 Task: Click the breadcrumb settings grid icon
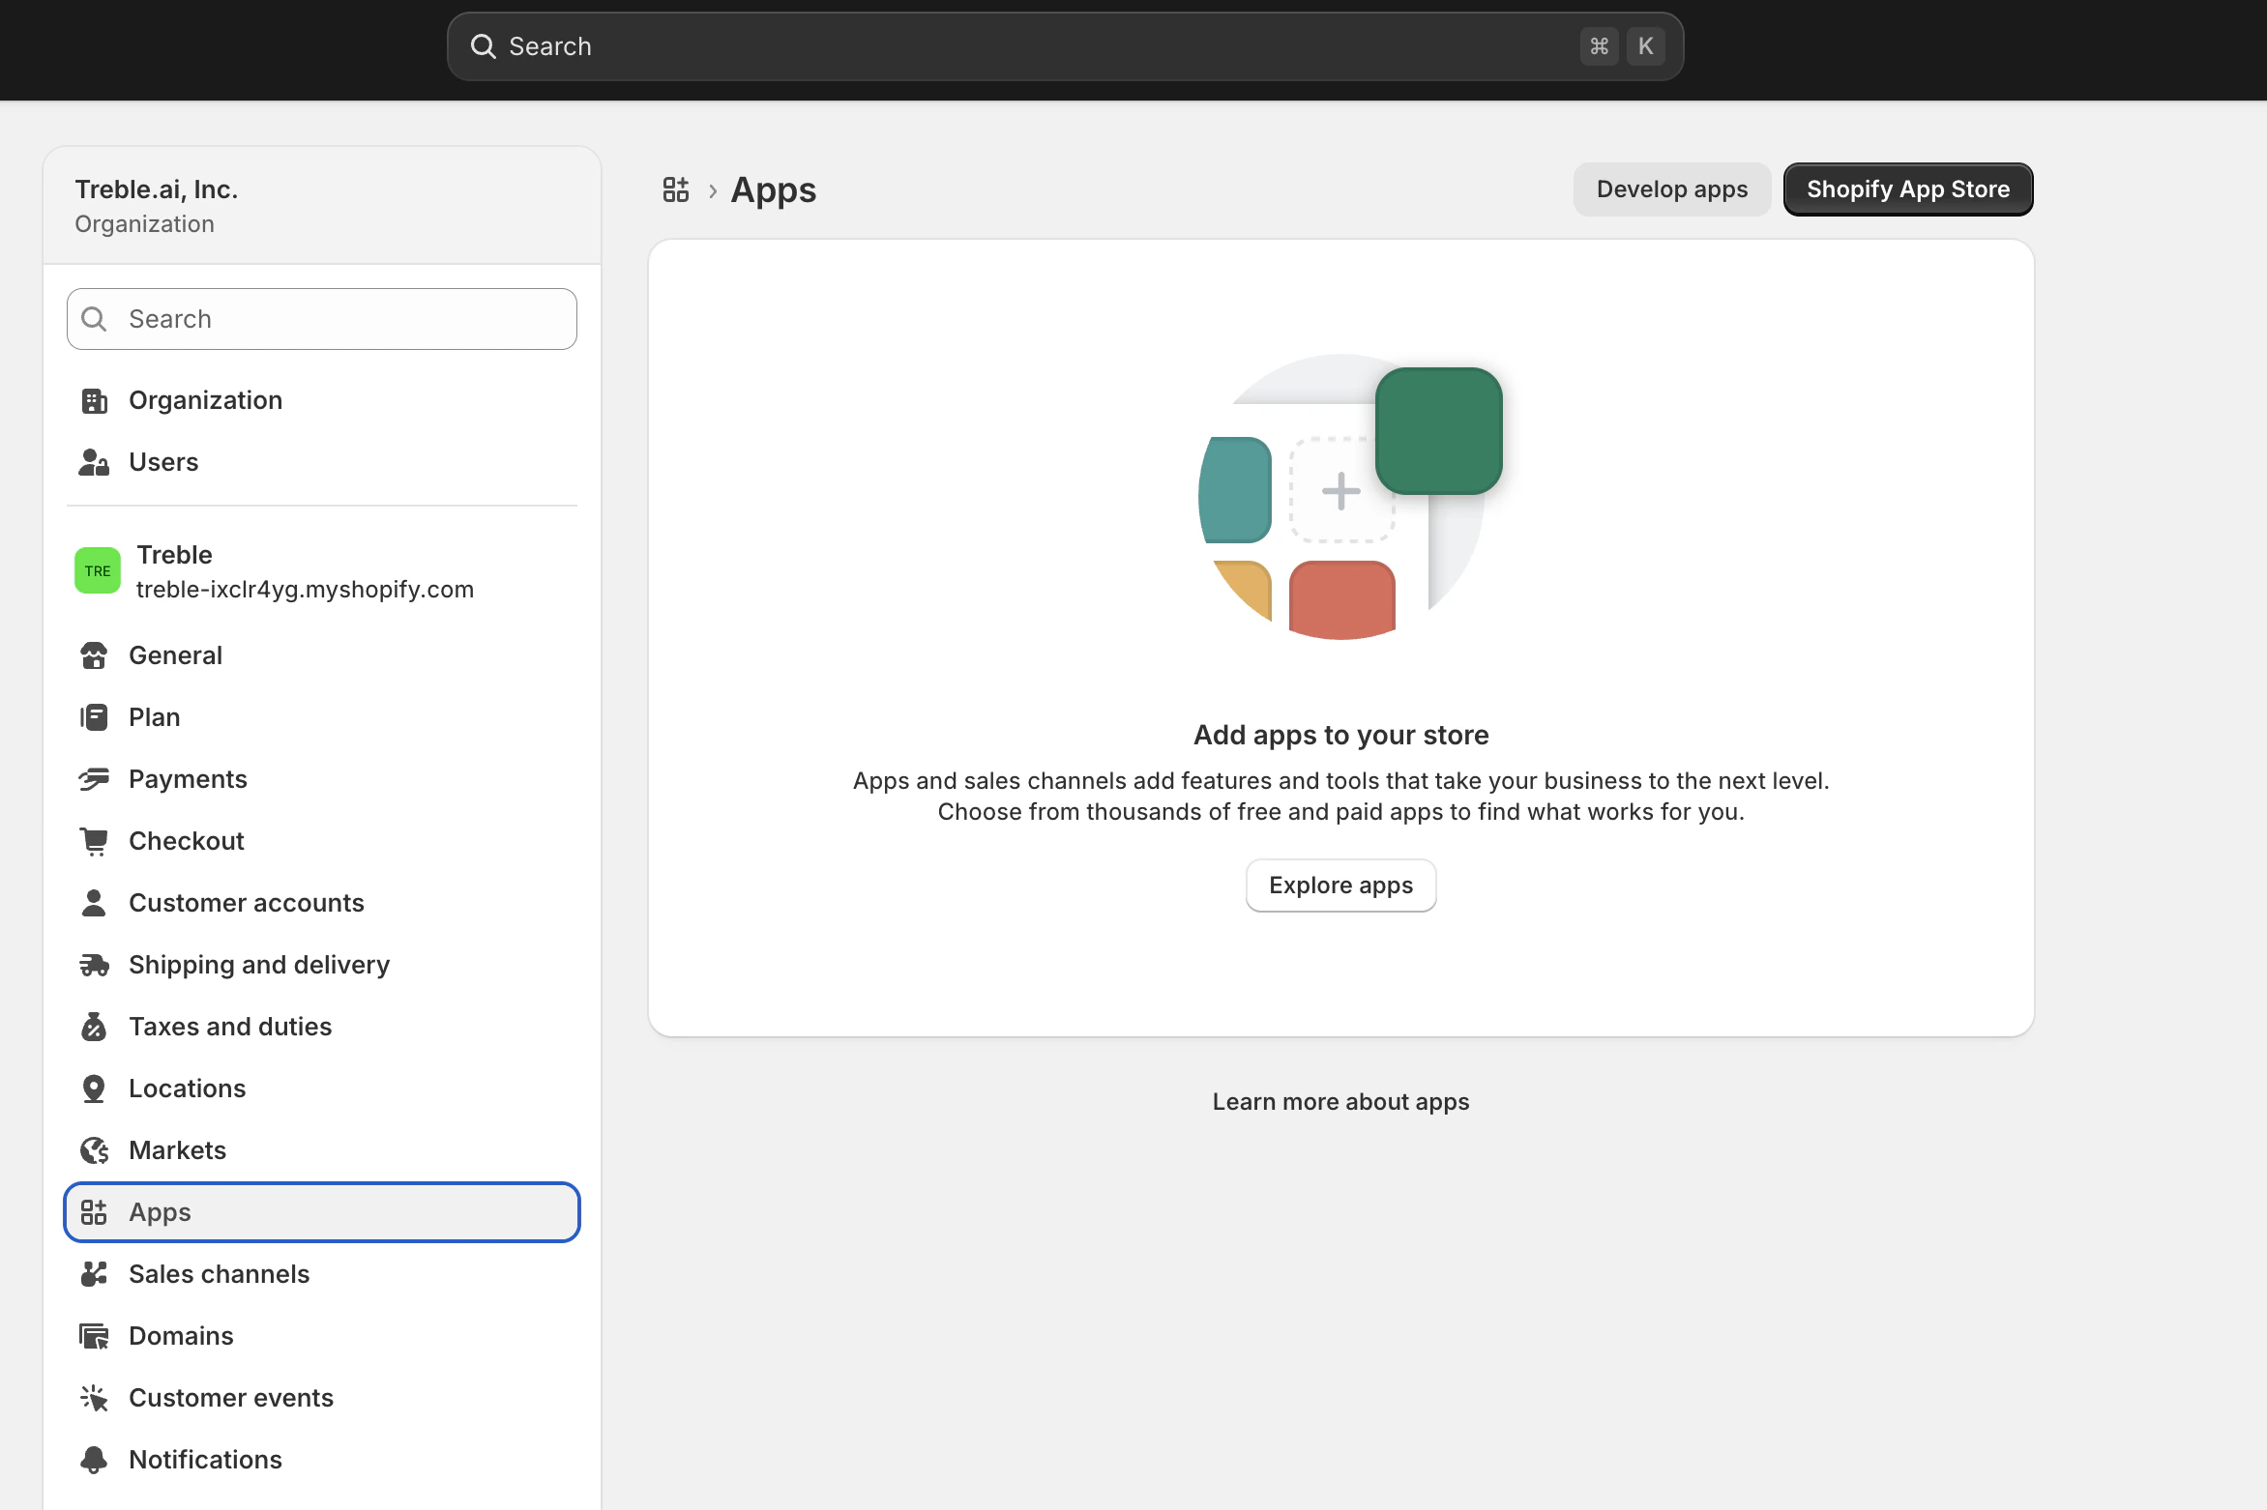pos(676,189)
